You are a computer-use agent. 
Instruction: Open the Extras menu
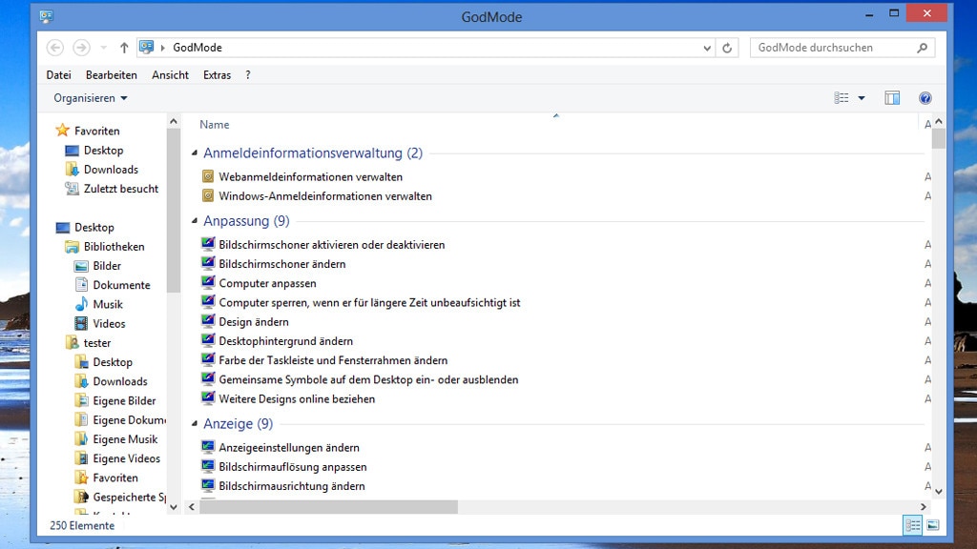pyautogui.click(x=217, y=75)
